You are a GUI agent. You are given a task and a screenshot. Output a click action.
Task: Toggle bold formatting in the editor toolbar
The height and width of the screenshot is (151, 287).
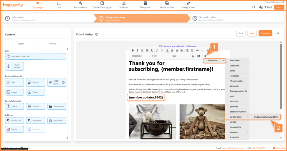[x=133, y=50]
